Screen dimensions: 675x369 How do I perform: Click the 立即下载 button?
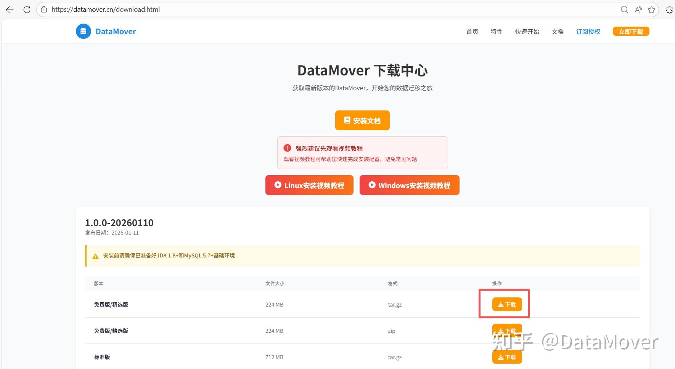[631, 31]
